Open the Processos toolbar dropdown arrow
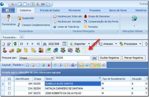The width and height of the screenshot is (149, 97). (x=140, y=44)
